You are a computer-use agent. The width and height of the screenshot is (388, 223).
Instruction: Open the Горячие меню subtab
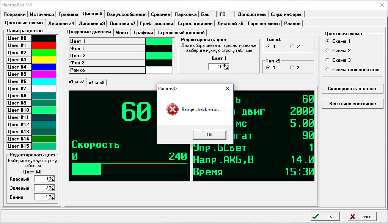pyautogui.click(x=264, y=23)
